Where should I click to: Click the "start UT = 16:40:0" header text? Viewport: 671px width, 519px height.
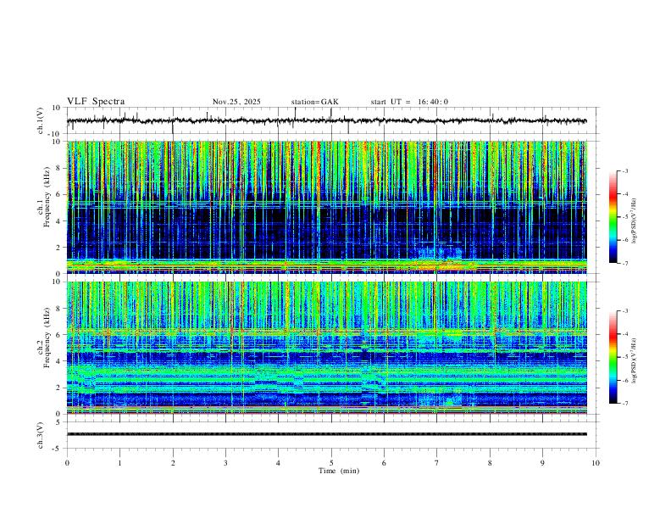click(x=409, y=102)
